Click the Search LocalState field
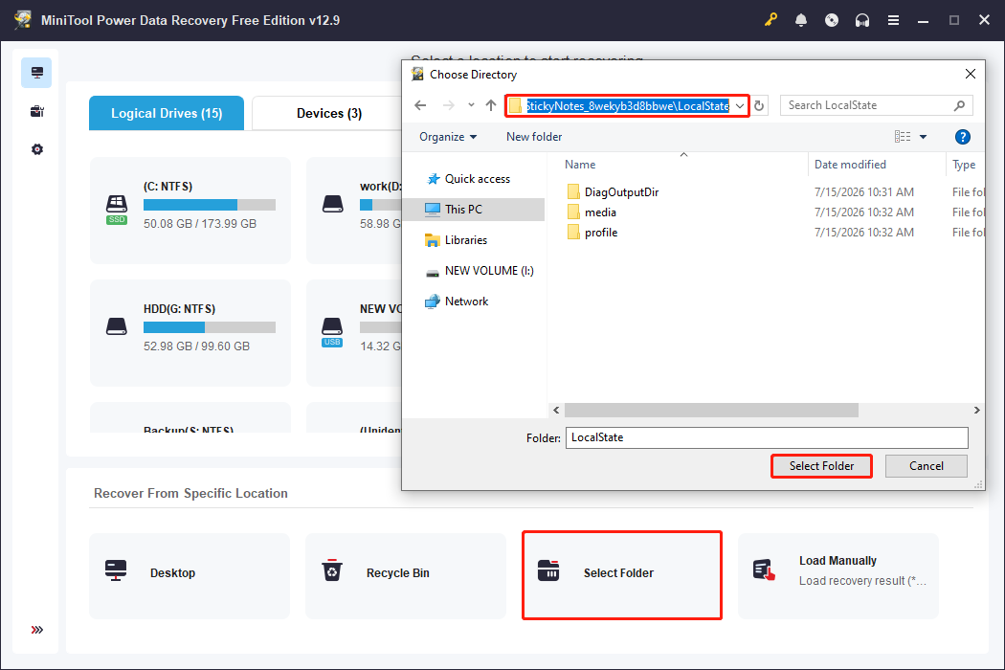This screenshot has height=670, width=1005. pyautogui.click(x=876, y=106)
